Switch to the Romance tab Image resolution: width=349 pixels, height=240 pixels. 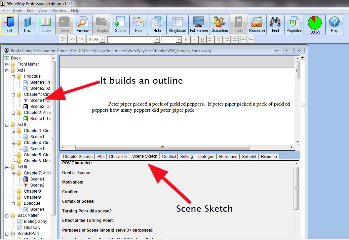[x=228, y=156]
